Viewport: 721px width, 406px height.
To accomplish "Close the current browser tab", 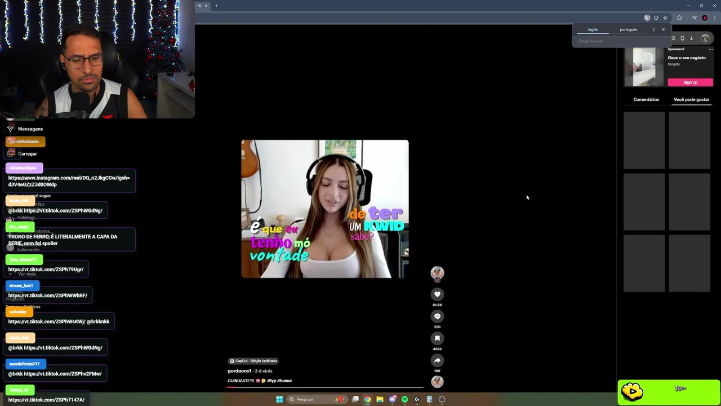I will (x=206, y=6).
